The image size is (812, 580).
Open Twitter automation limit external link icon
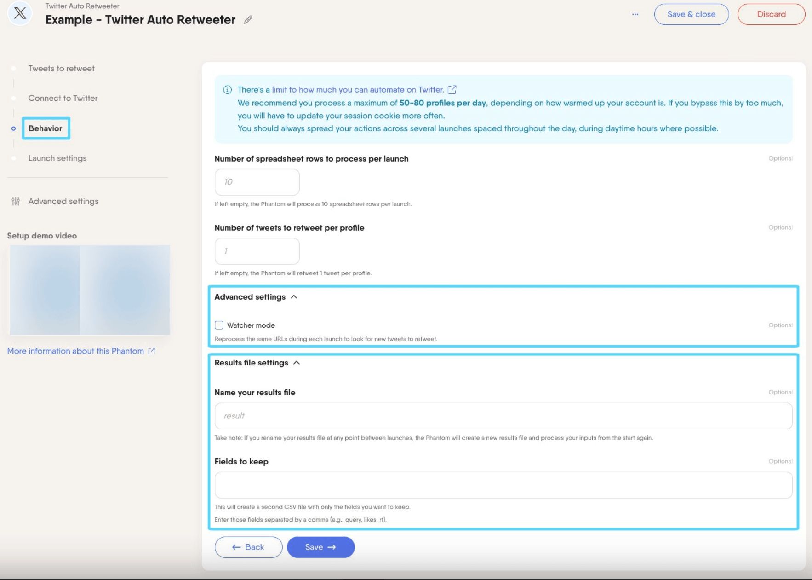point(452,89)
